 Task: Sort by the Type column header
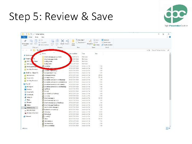83,54
